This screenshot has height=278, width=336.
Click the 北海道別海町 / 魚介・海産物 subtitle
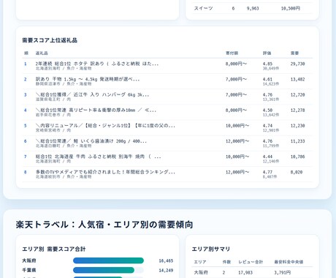click(x=64, y=69)
